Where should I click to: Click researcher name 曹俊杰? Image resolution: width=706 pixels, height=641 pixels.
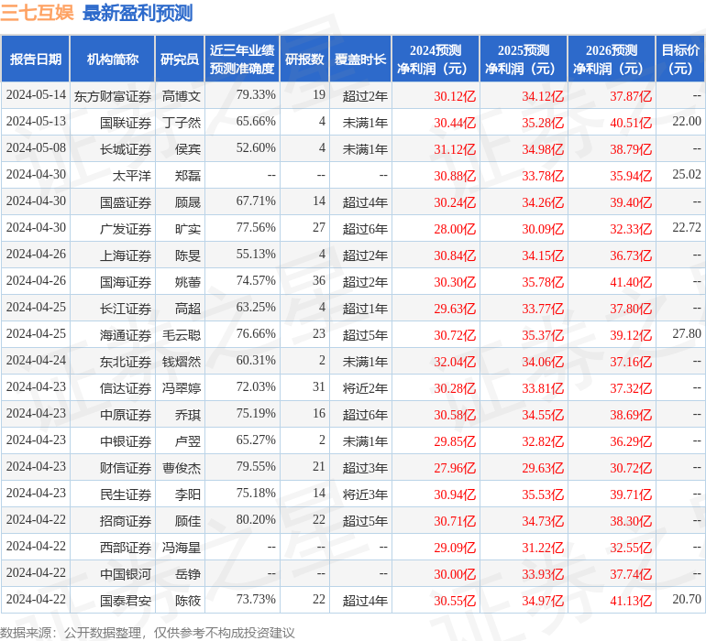tap(181, 467)
